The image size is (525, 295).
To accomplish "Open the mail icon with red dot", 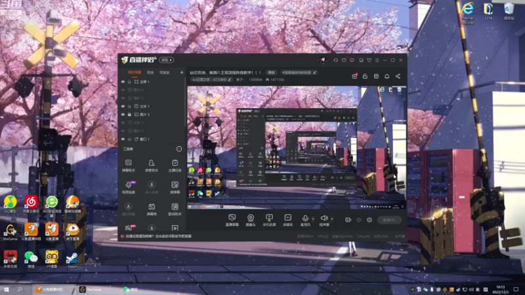I will click(x=344, y=60).
